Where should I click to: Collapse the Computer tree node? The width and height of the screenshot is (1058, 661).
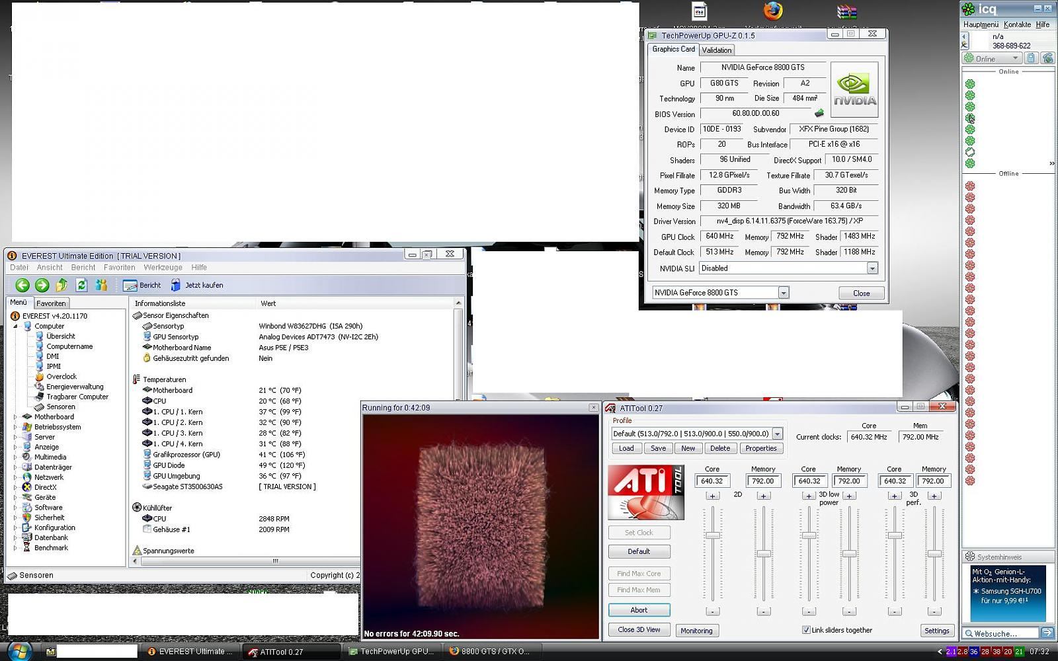16,326
